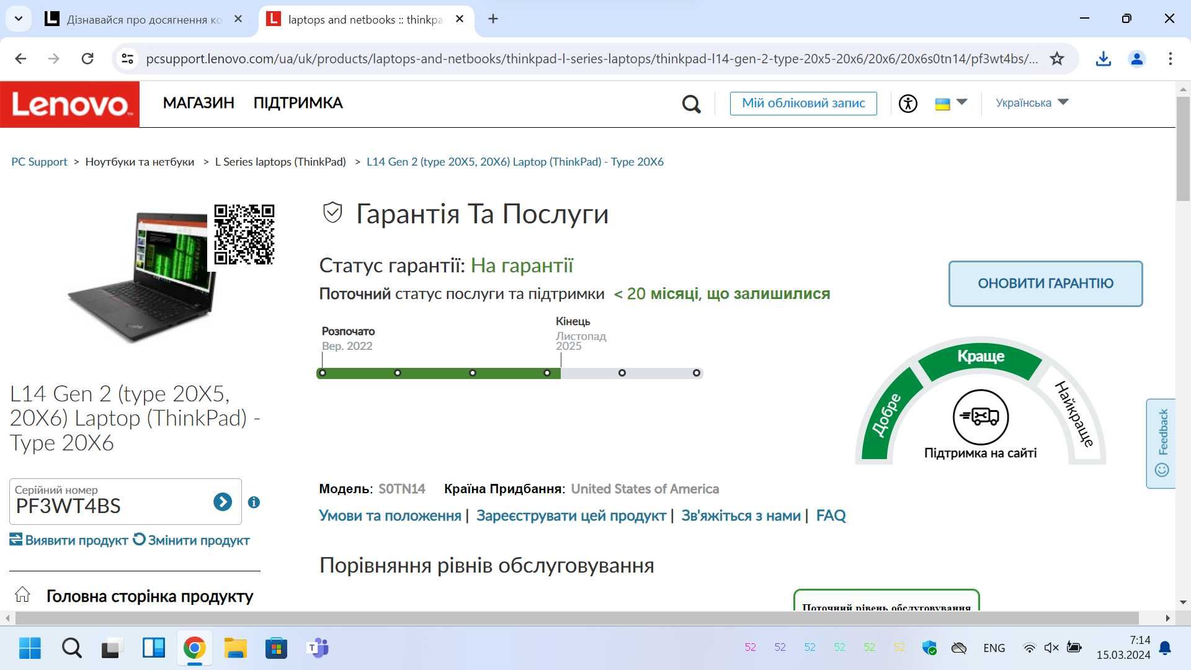Screen dimensions: 1191x670
Task: Open L14 Gen 2 Type 20X6 breadcrumb link
Action: pos(515,162)
